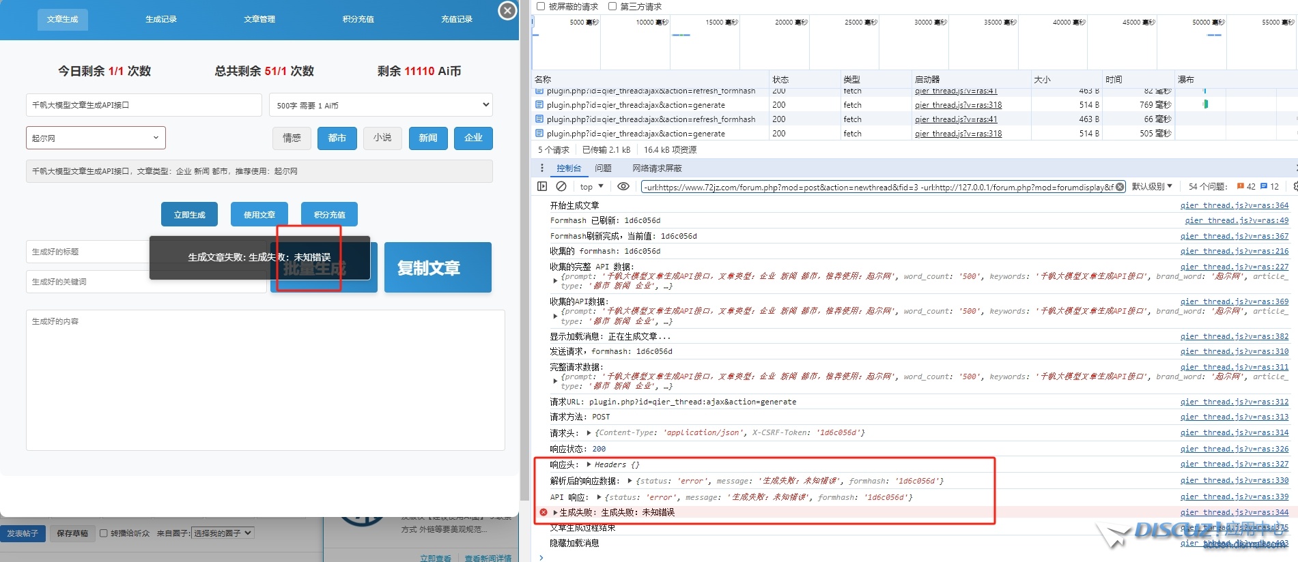Screen dimensions: 1298x562
Task: Toggle the console sidebar panel icon
Action: 542,186
